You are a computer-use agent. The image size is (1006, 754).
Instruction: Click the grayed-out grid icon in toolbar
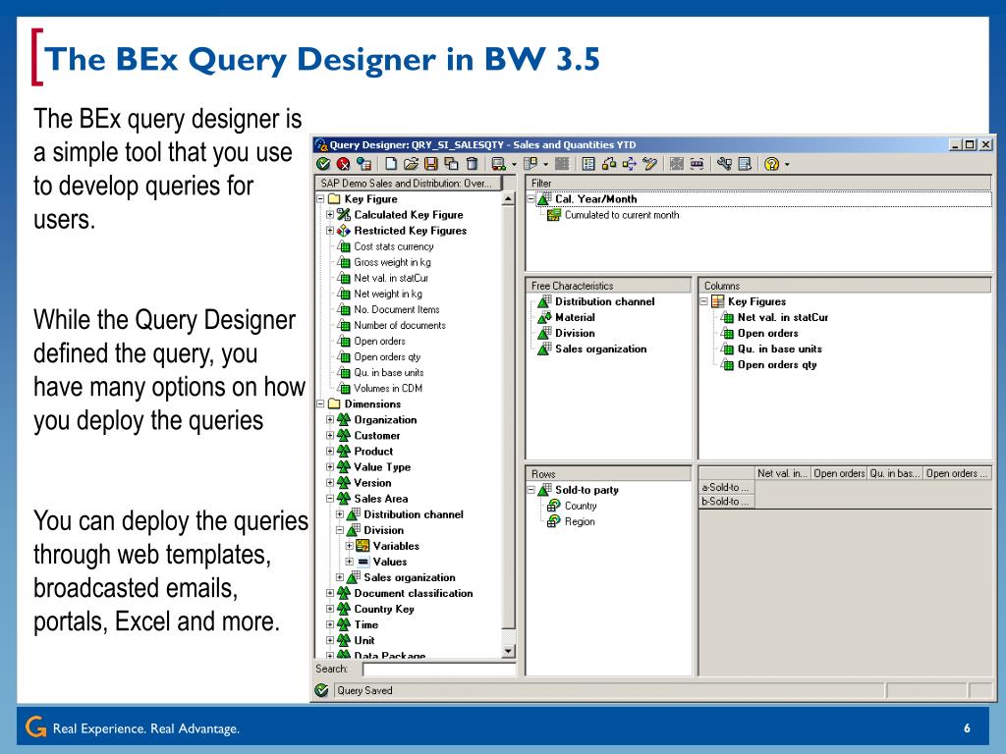(x=561, y=164)
